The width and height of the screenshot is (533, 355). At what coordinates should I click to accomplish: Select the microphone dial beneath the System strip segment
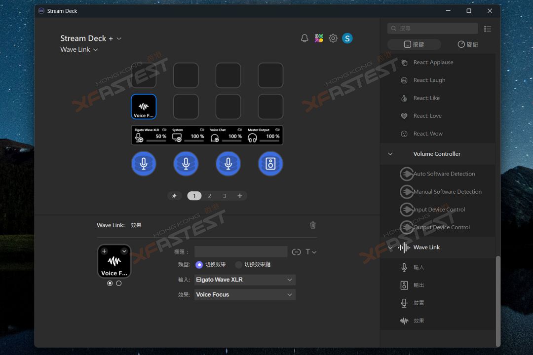point(186,164)
